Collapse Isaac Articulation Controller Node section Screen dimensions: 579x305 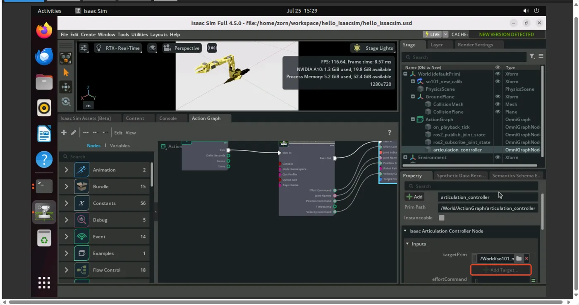405,231
